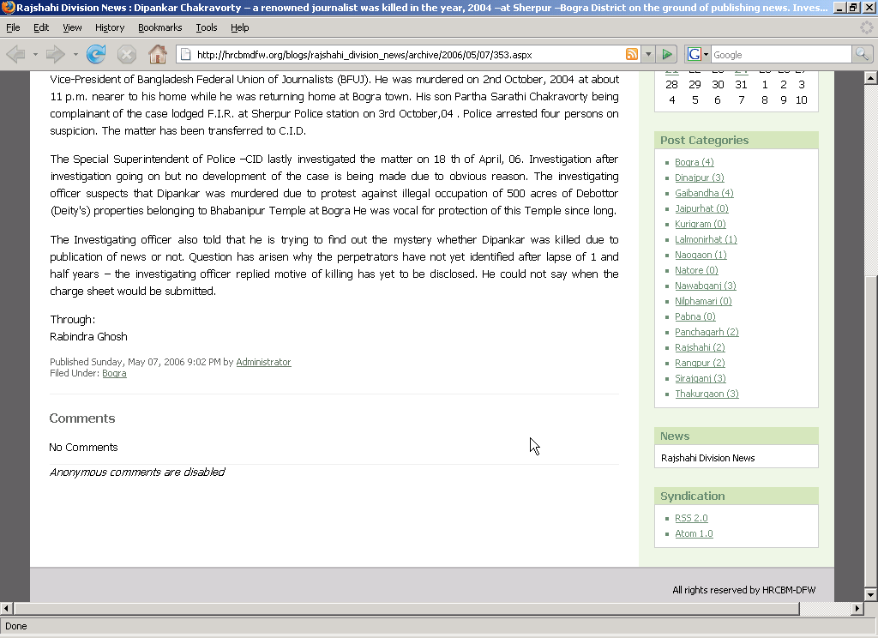The image size is (878, 638).
Task: Click the Back navigation arrow
Action: click(15, 54)
